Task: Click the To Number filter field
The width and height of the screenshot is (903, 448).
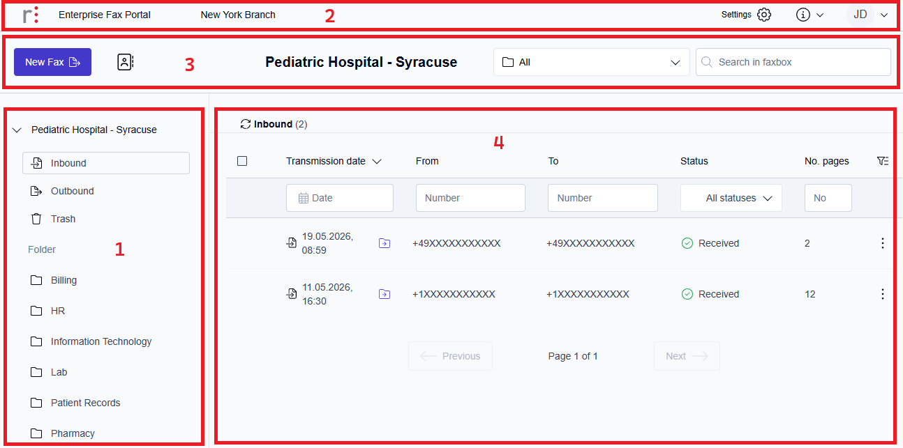Action: 603,198
